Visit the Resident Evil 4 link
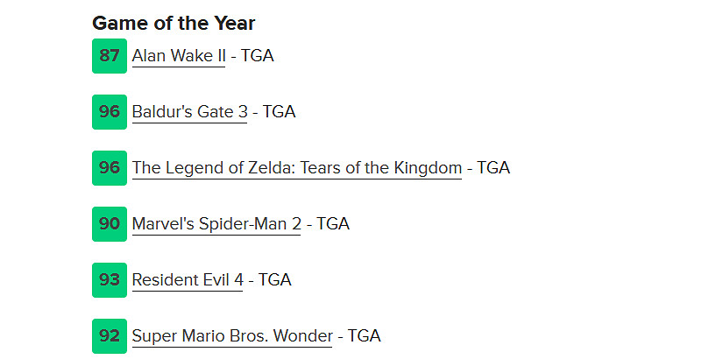723x359 pixels. point(188,280)
